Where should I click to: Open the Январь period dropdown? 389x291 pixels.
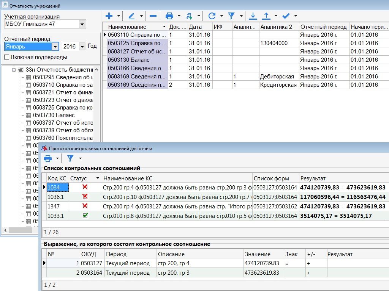[x=55, y=47]
